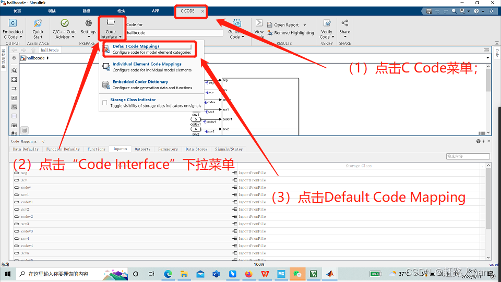Click the undo arrow in quick access
This screenshot has height=282, width=501.
[437, 11]
